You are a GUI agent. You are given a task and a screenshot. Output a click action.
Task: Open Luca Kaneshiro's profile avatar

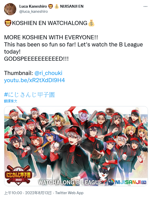[10, 9]
